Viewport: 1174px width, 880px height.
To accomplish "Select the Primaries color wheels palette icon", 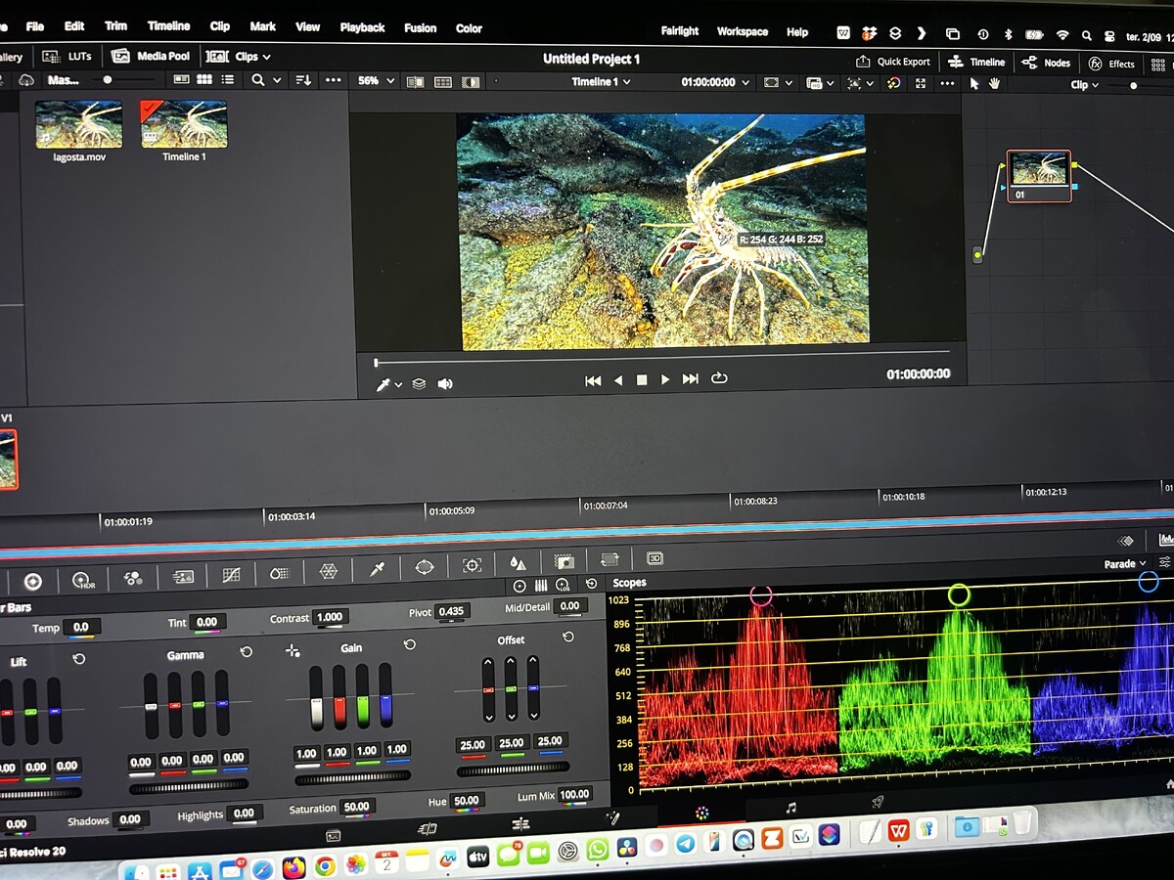I will tap(32, 582).
